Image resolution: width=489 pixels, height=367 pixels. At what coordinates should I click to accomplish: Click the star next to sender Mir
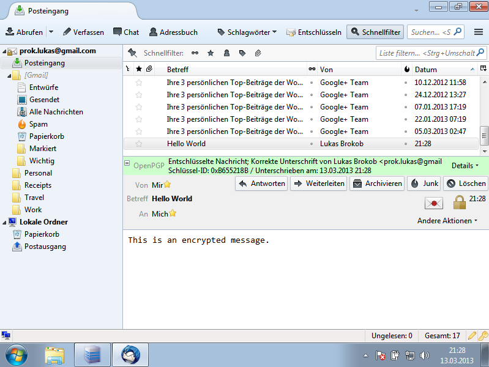tap(167, 184)
